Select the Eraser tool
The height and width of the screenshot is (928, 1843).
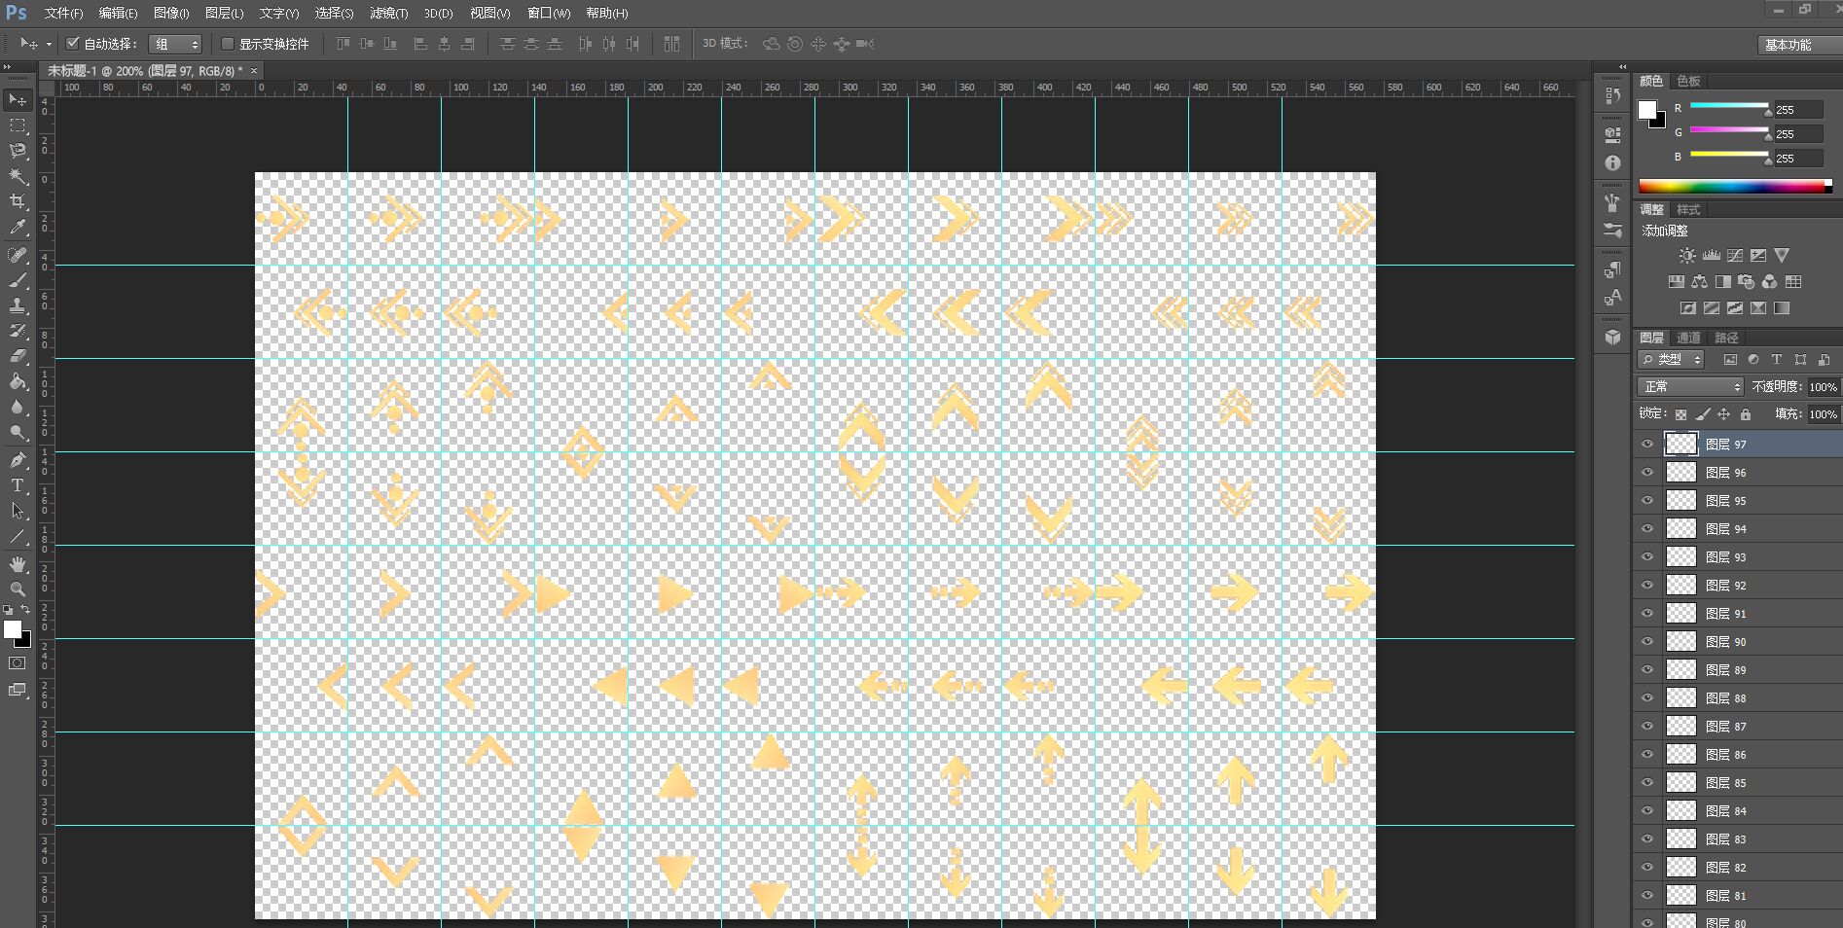point(18,356)
